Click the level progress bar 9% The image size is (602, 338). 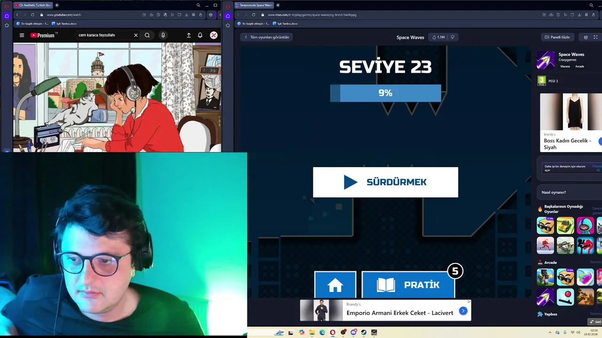[x=386, y=93]
